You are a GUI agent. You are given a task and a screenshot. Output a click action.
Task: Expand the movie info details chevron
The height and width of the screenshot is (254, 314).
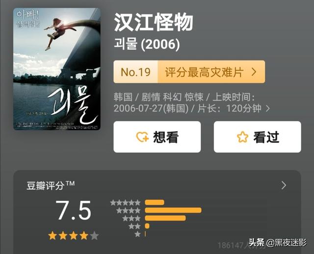[x=268, y=109]
